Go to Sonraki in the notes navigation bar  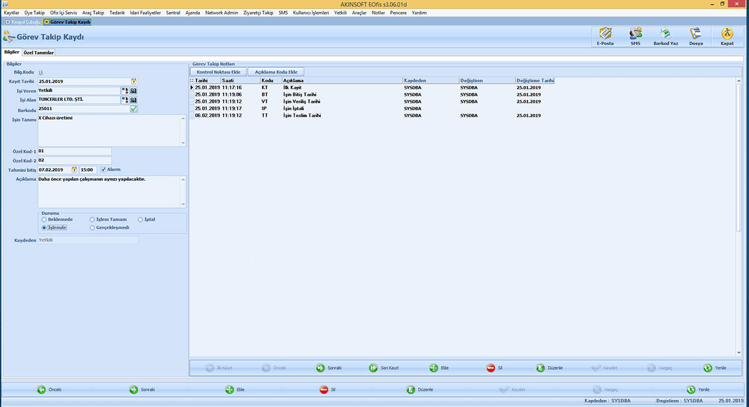pyautogui.click(x=329, y=368)
